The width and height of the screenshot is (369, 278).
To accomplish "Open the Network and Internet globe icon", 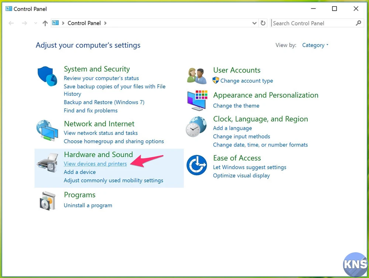I will 47,130.
